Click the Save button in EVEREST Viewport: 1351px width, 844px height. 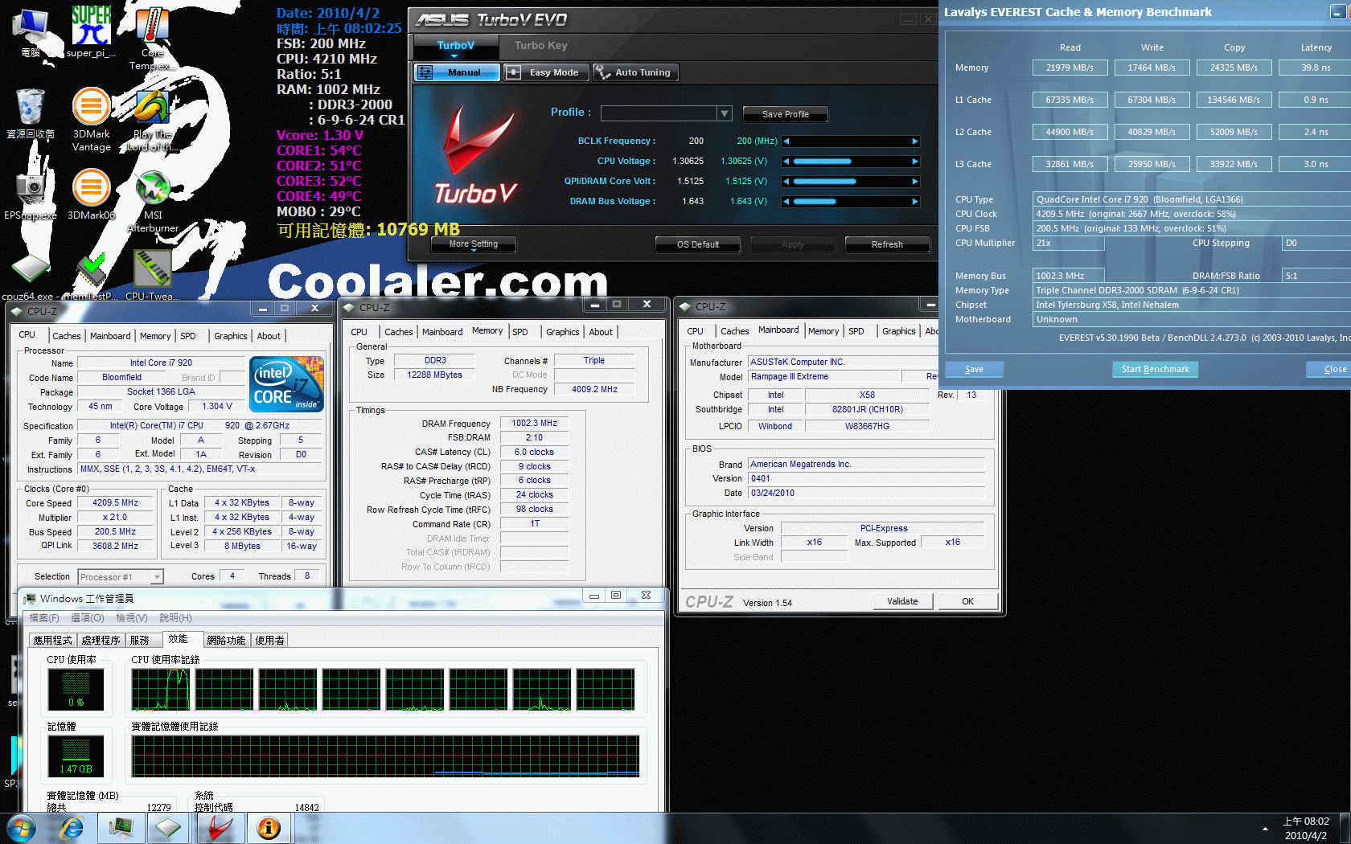click(974, 369)
